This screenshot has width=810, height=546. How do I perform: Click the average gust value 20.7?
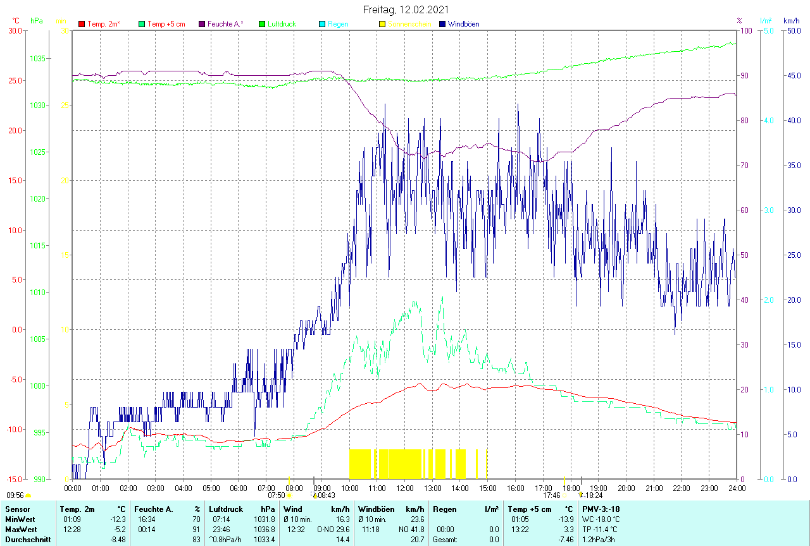pos(416,540)
